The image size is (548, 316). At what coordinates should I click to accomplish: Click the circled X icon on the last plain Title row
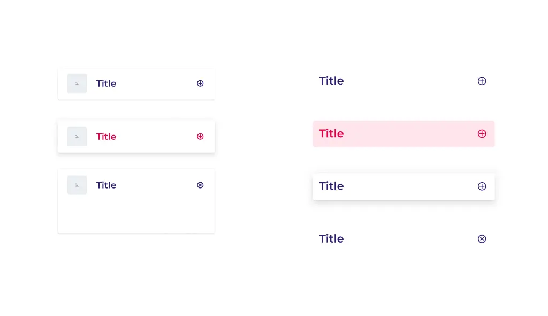pos(482,239)
